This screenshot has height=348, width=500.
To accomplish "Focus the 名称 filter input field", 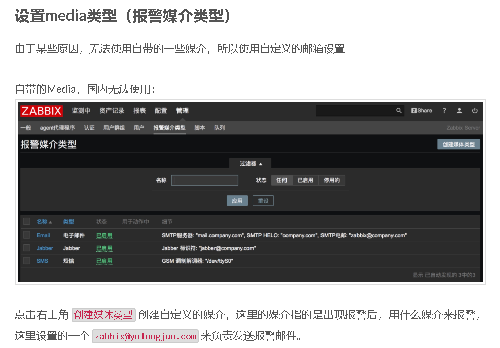I will 205,180.
